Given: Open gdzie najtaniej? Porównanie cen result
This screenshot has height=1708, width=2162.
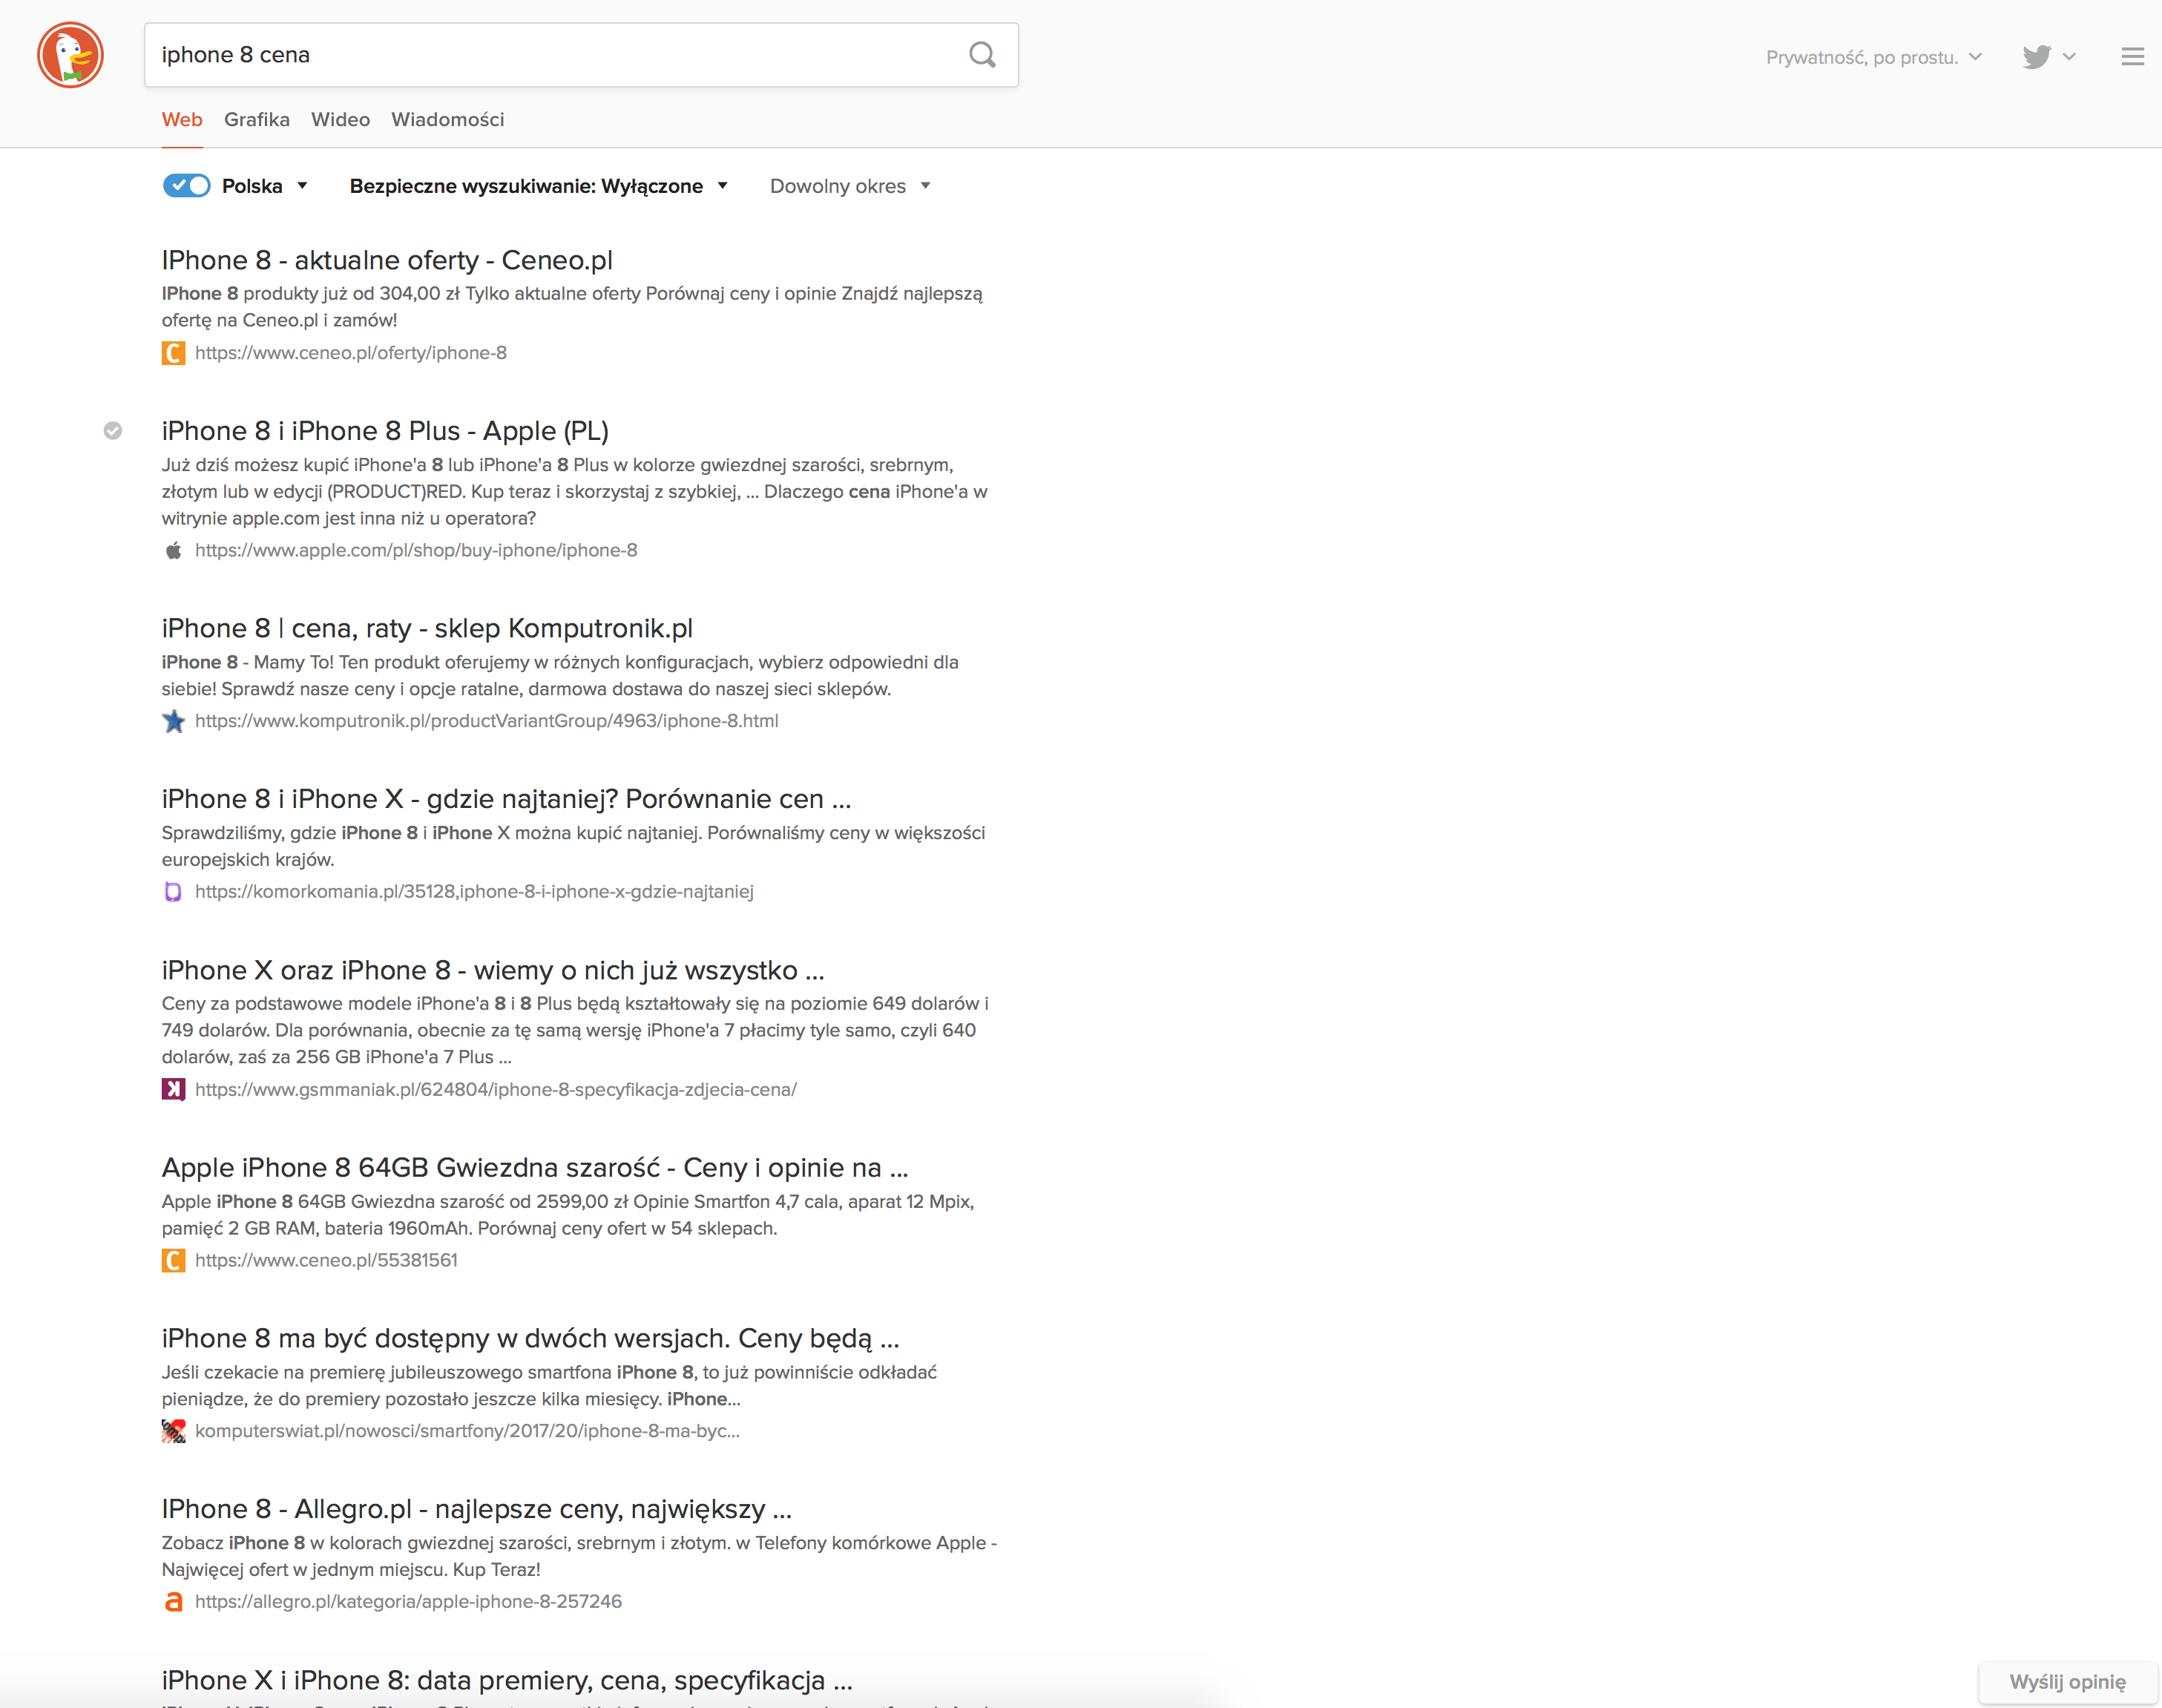Looking at the screenshot, I should (x=506, y=799).
